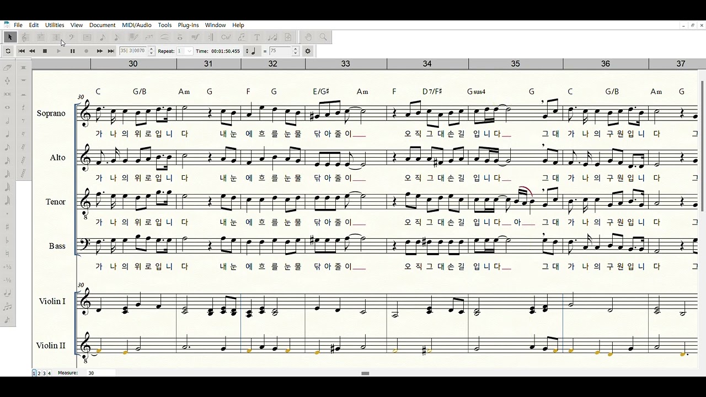Pause playback

click(72, 51)
